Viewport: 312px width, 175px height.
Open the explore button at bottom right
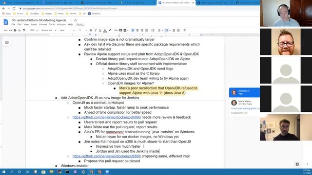(x=297, y=164)
